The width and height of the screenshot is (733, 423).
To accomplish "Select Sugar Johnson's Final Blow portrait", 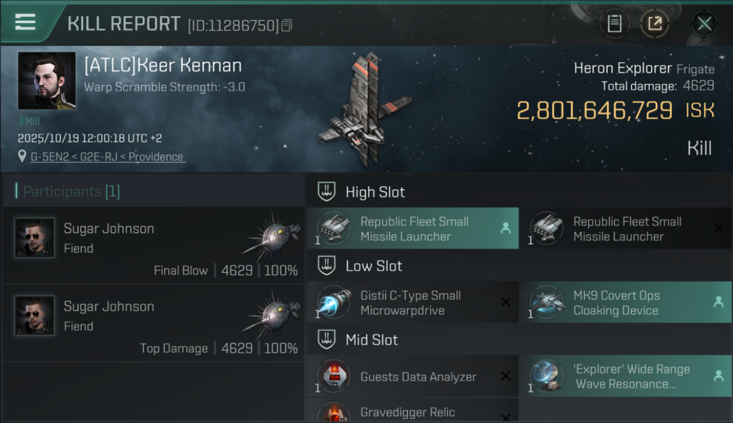I will pos(34,238).
